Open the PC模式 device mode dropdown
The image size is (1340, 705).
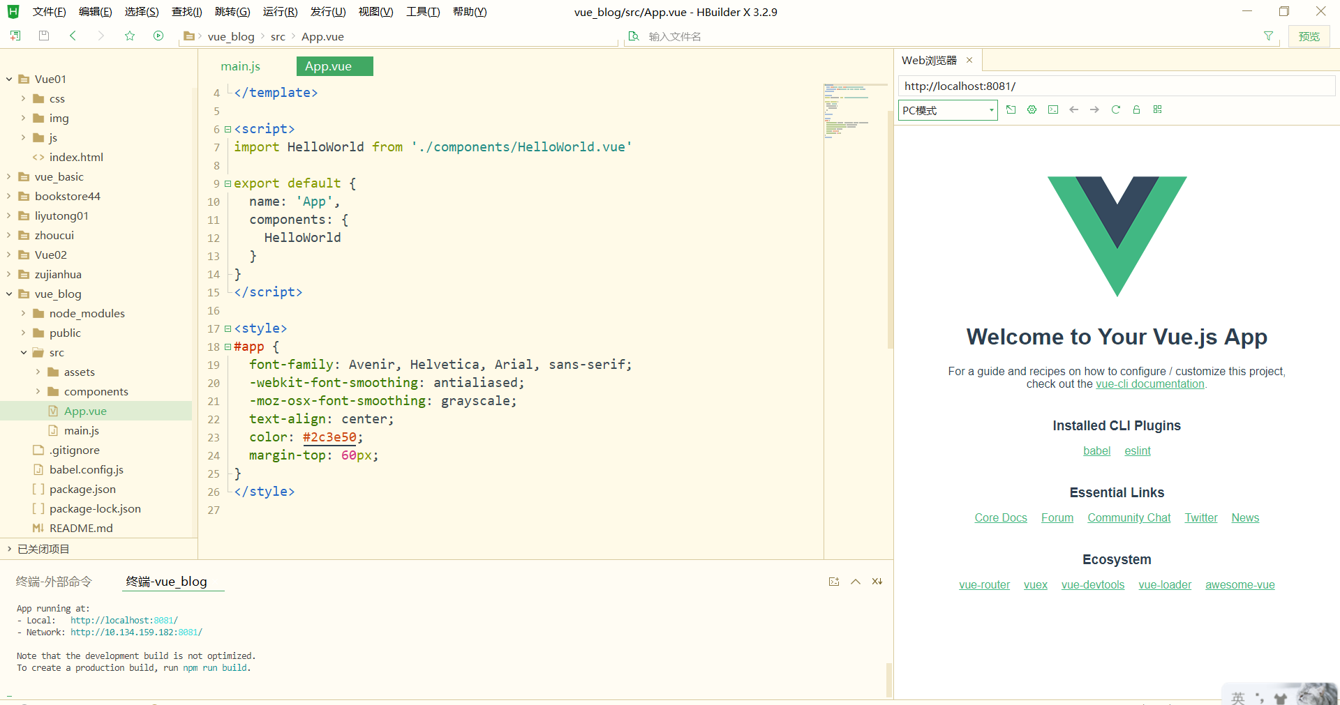point(948,110)
